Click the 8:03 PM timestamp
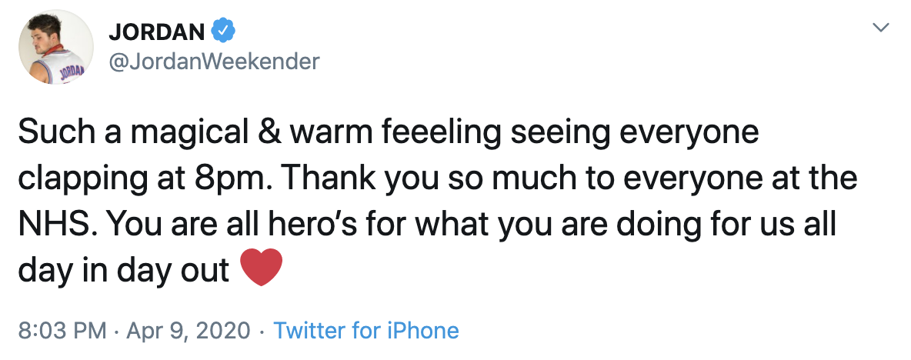 [x=62, y=331]
